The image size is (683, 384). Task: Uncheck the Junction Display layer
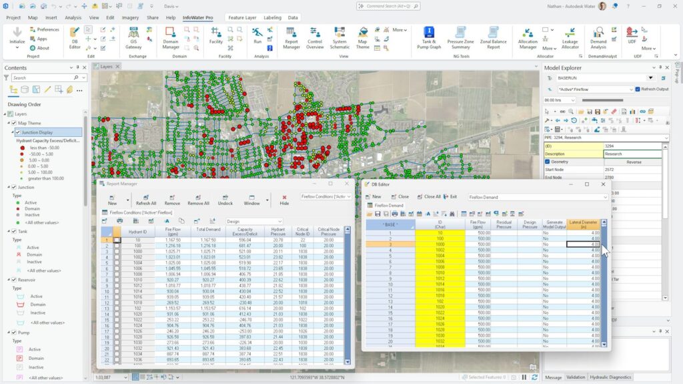(19, 132)
